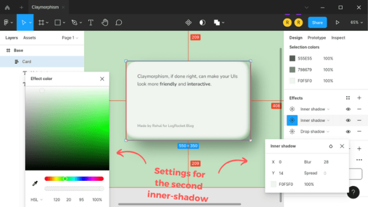Hide the first Inner shadow effect

tap(348, 109)
